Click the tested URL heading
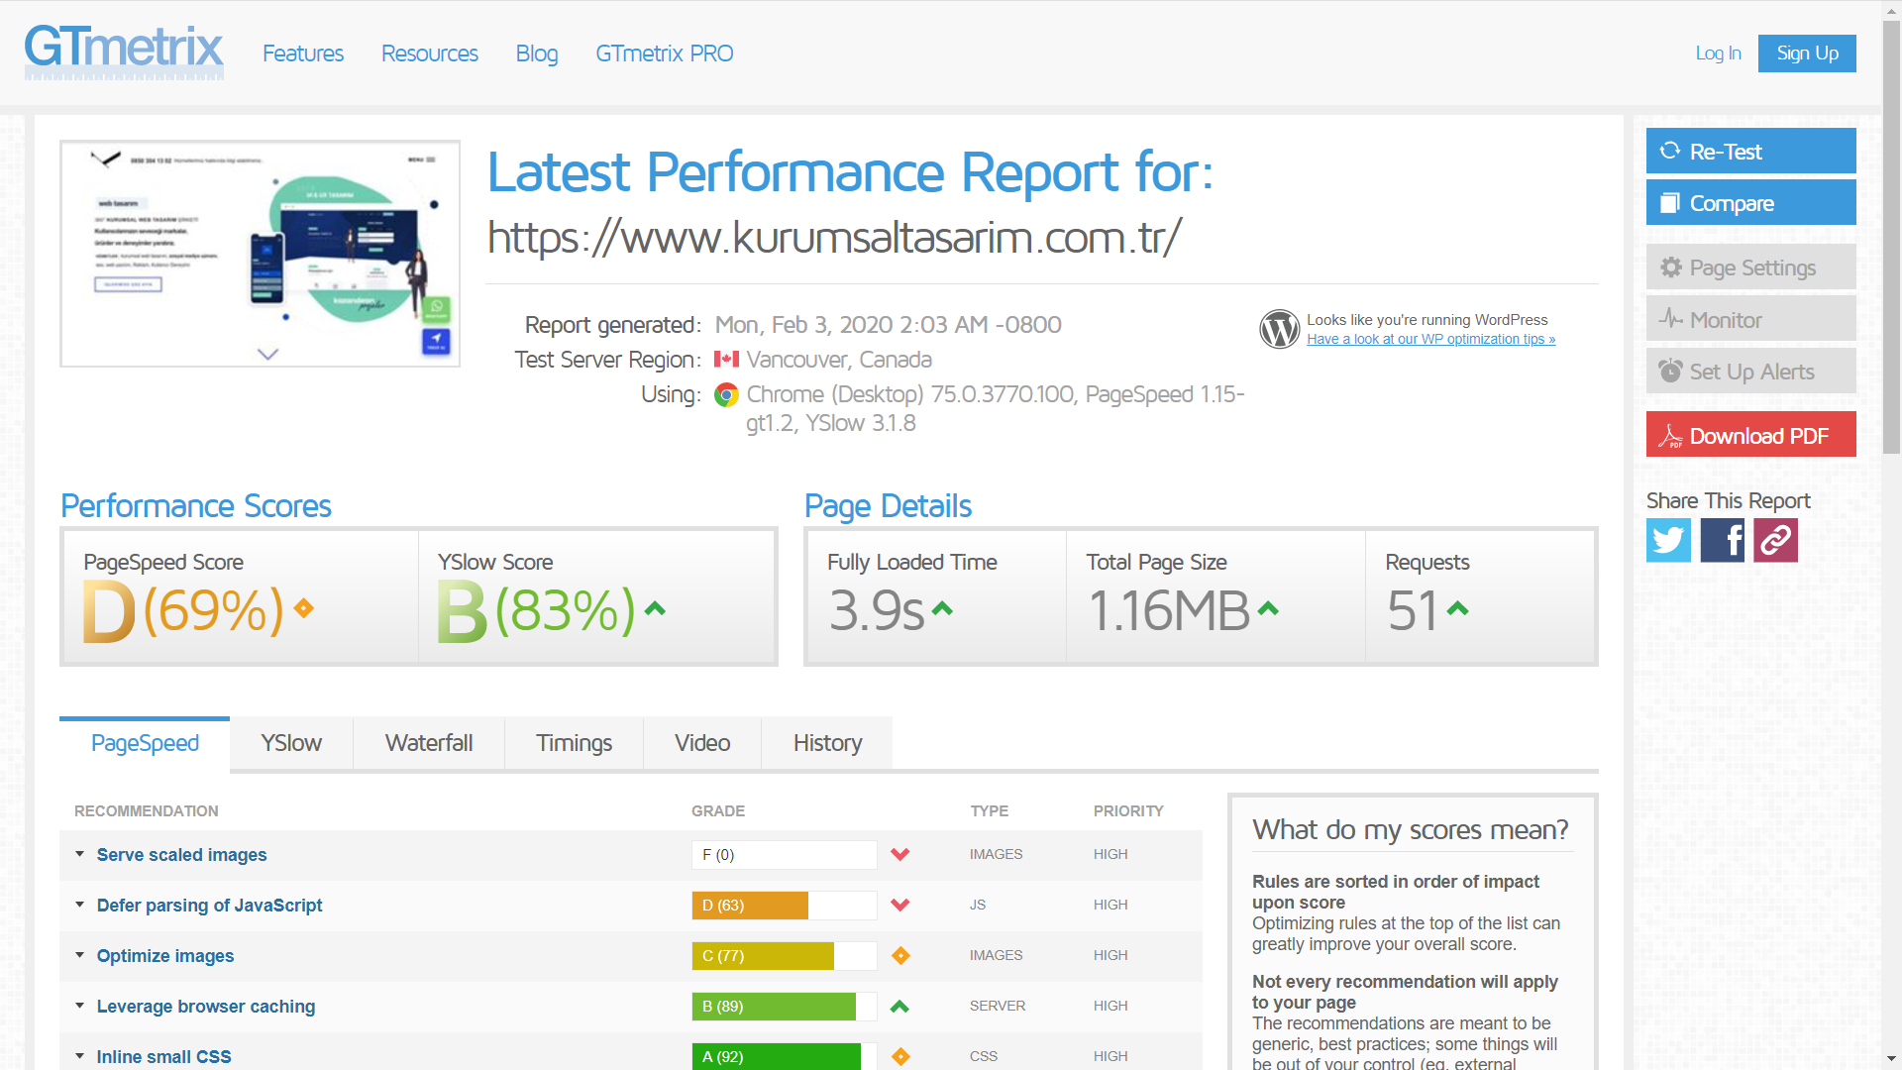The image size is (1902, 1070). pos(835,238)
